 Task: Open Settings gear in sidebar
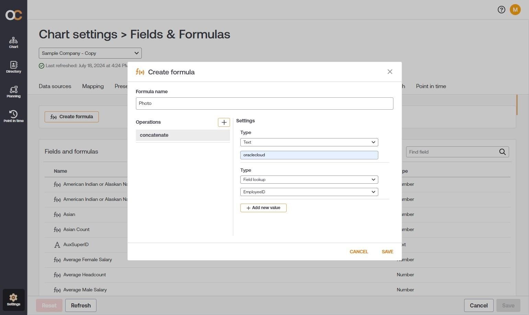13,300
